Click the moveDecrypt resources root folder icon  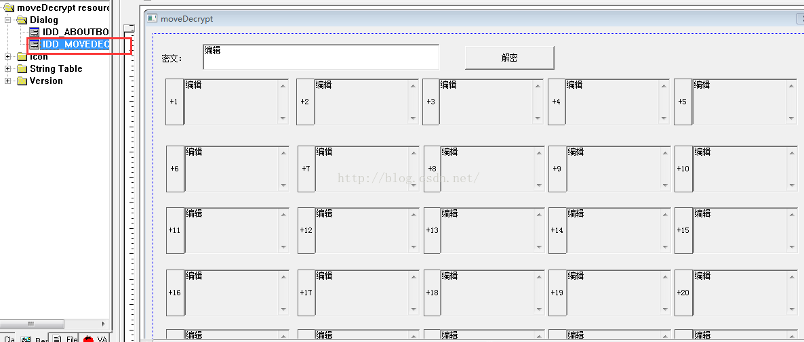(9, 7)
